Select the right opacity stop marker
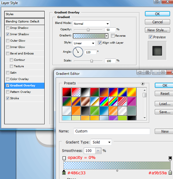The image size is (173, 179). (170, 159)
